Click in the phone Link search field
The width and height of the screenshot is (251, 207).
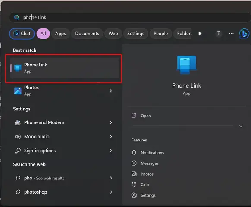[130, 17]
